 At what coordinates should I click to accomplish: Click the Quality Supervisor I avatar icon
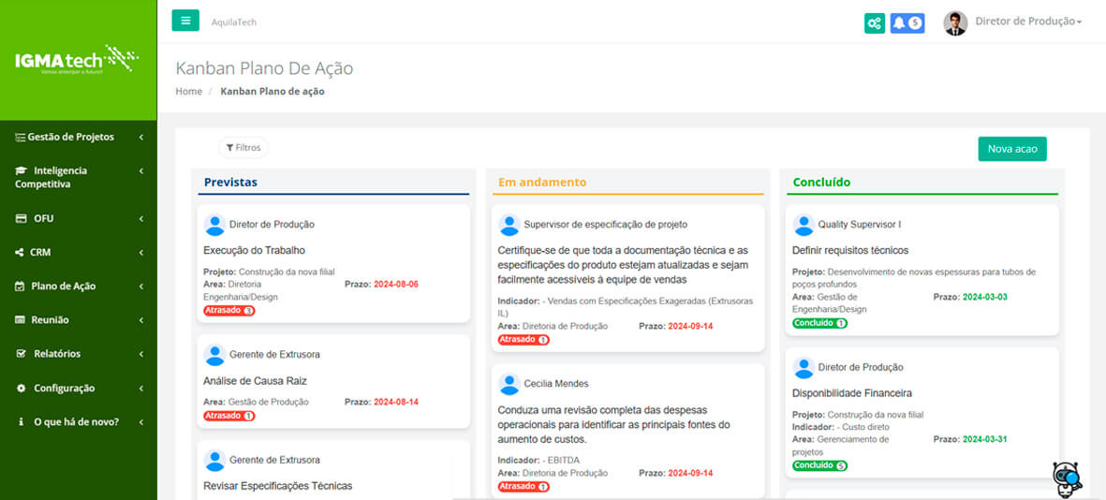coord(804,225)
